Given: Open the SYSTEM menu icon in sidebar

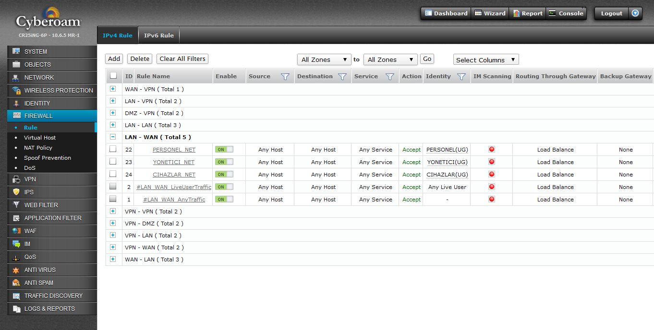Looking at the screenshot, I should point(16,51).
